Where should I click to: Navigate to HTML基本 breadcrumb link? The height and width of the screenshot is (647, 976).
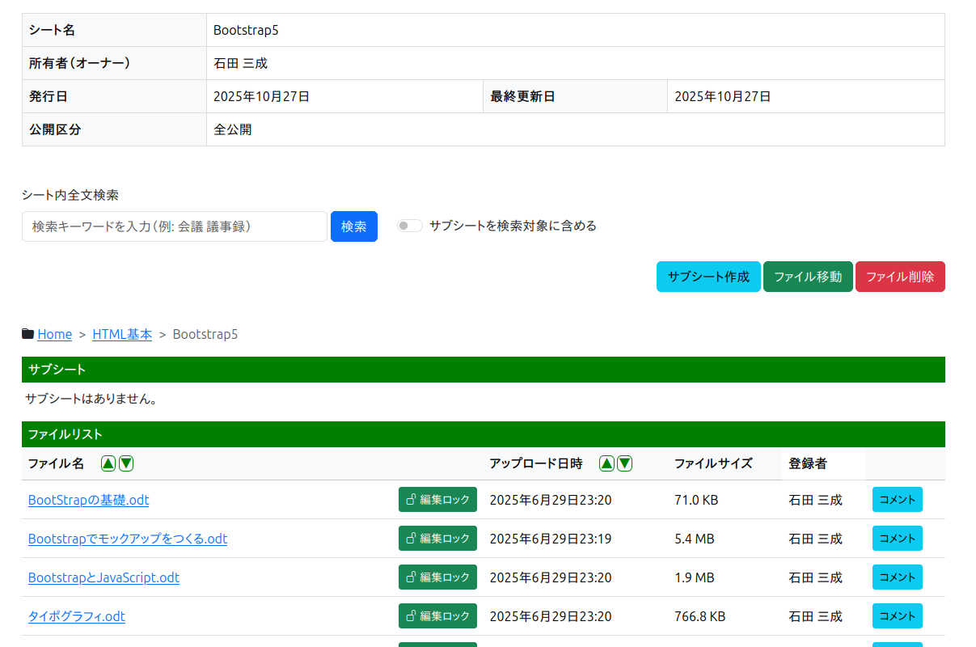coord(122,334)
